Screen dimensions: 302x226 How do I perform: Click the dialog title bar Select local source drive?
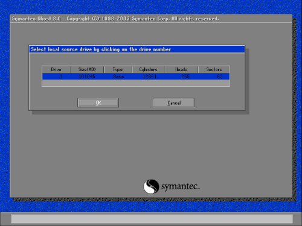(137, 49)
